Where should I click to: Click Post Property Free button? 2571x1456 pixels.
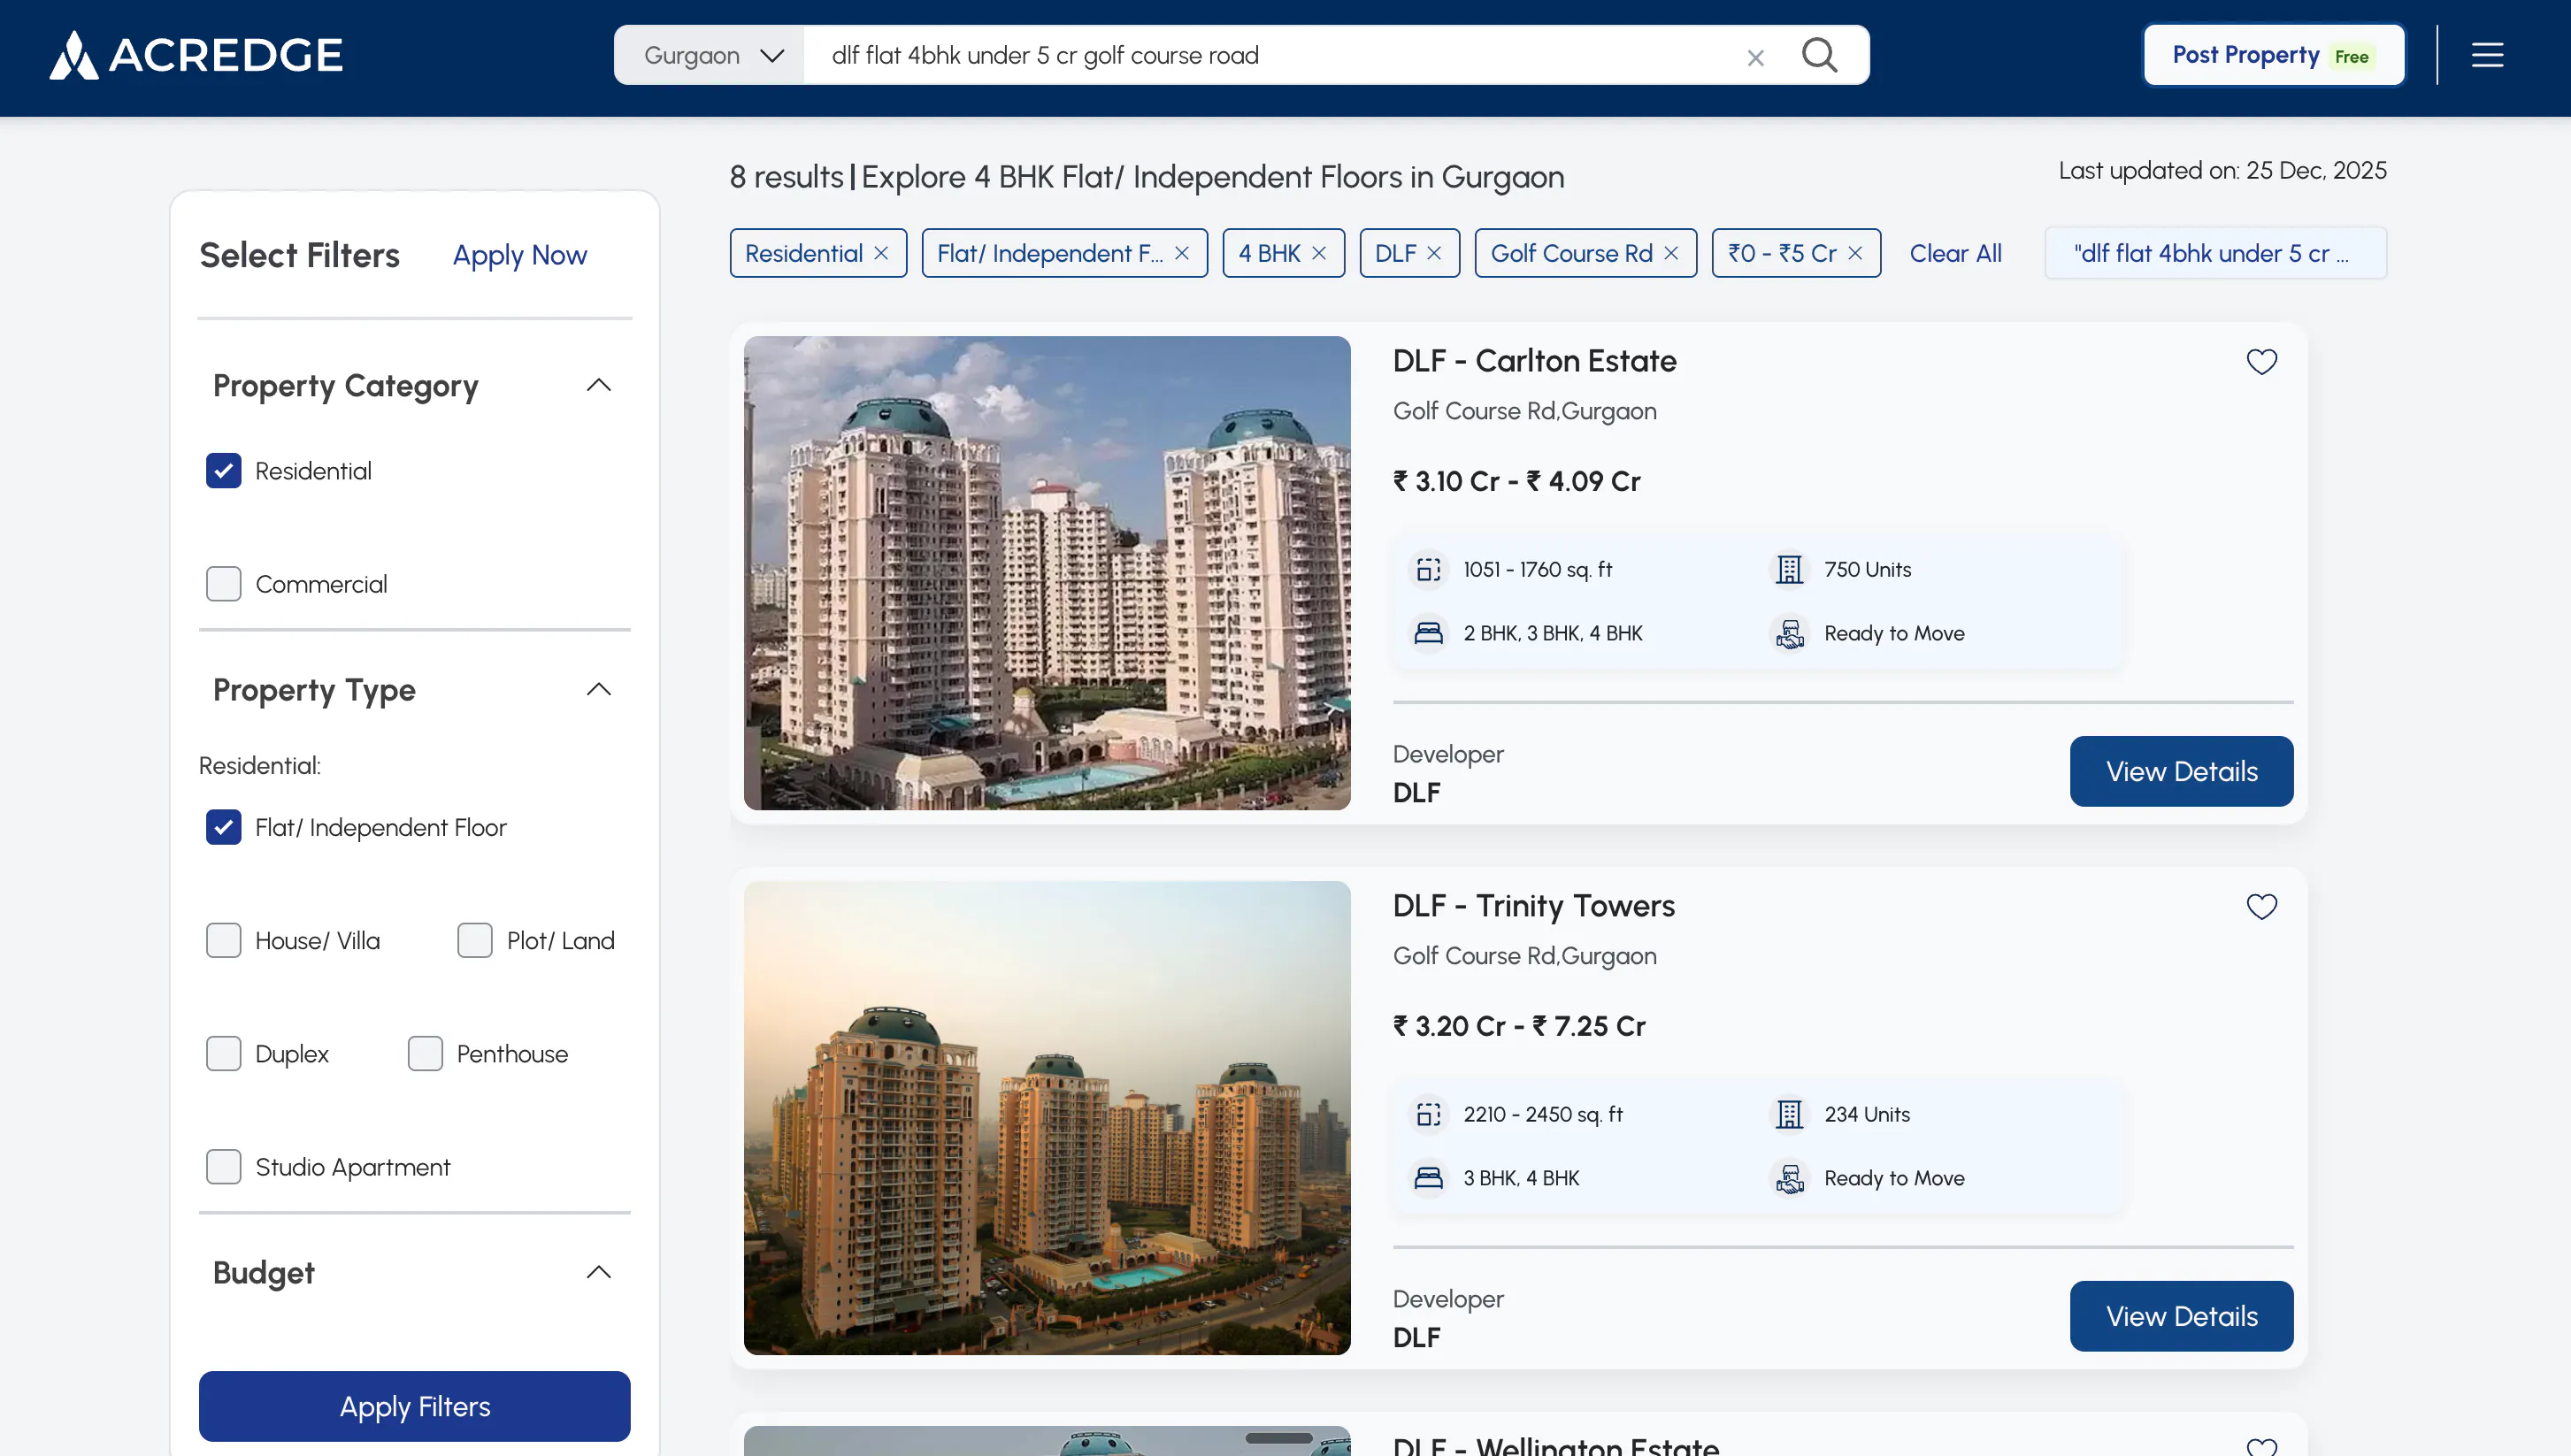[x=2273, y=55]
